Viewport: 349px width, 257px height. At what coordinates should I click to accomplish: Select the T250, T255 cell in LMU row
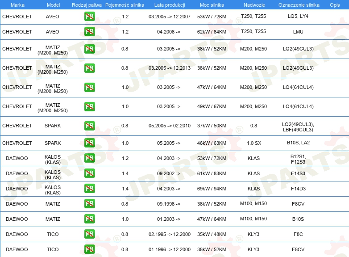point(253,32)
